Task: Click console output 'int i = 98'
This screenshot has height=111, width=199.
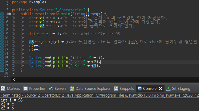Action: click(12, 100)
